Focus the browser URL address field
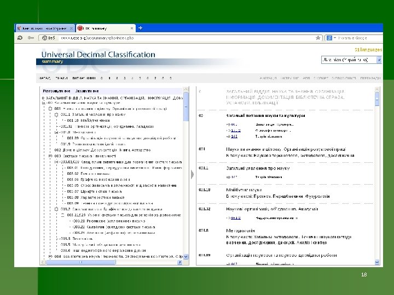 click(x=187, y=38)
